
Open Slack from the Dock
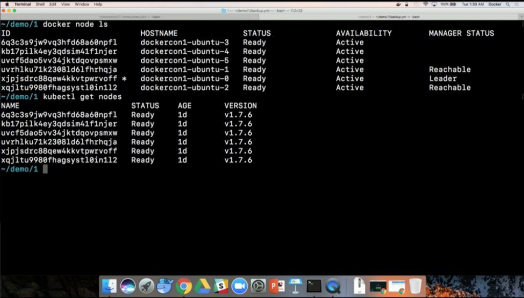(x=221, y=286)
